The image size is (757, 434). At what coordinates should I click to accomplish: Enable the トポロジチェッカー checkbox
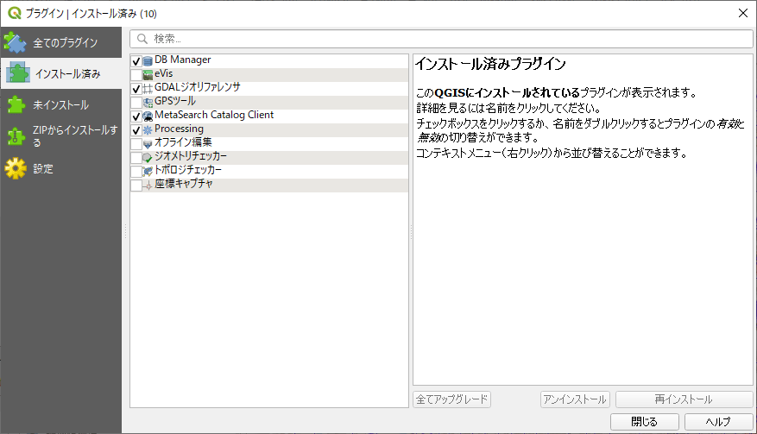[x=136, y=172]
